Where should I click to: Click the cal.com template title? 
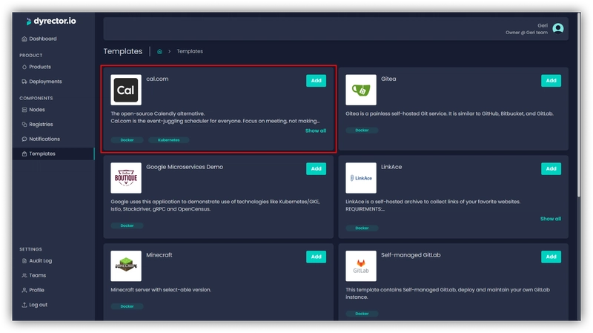click(x=157, y=79)
